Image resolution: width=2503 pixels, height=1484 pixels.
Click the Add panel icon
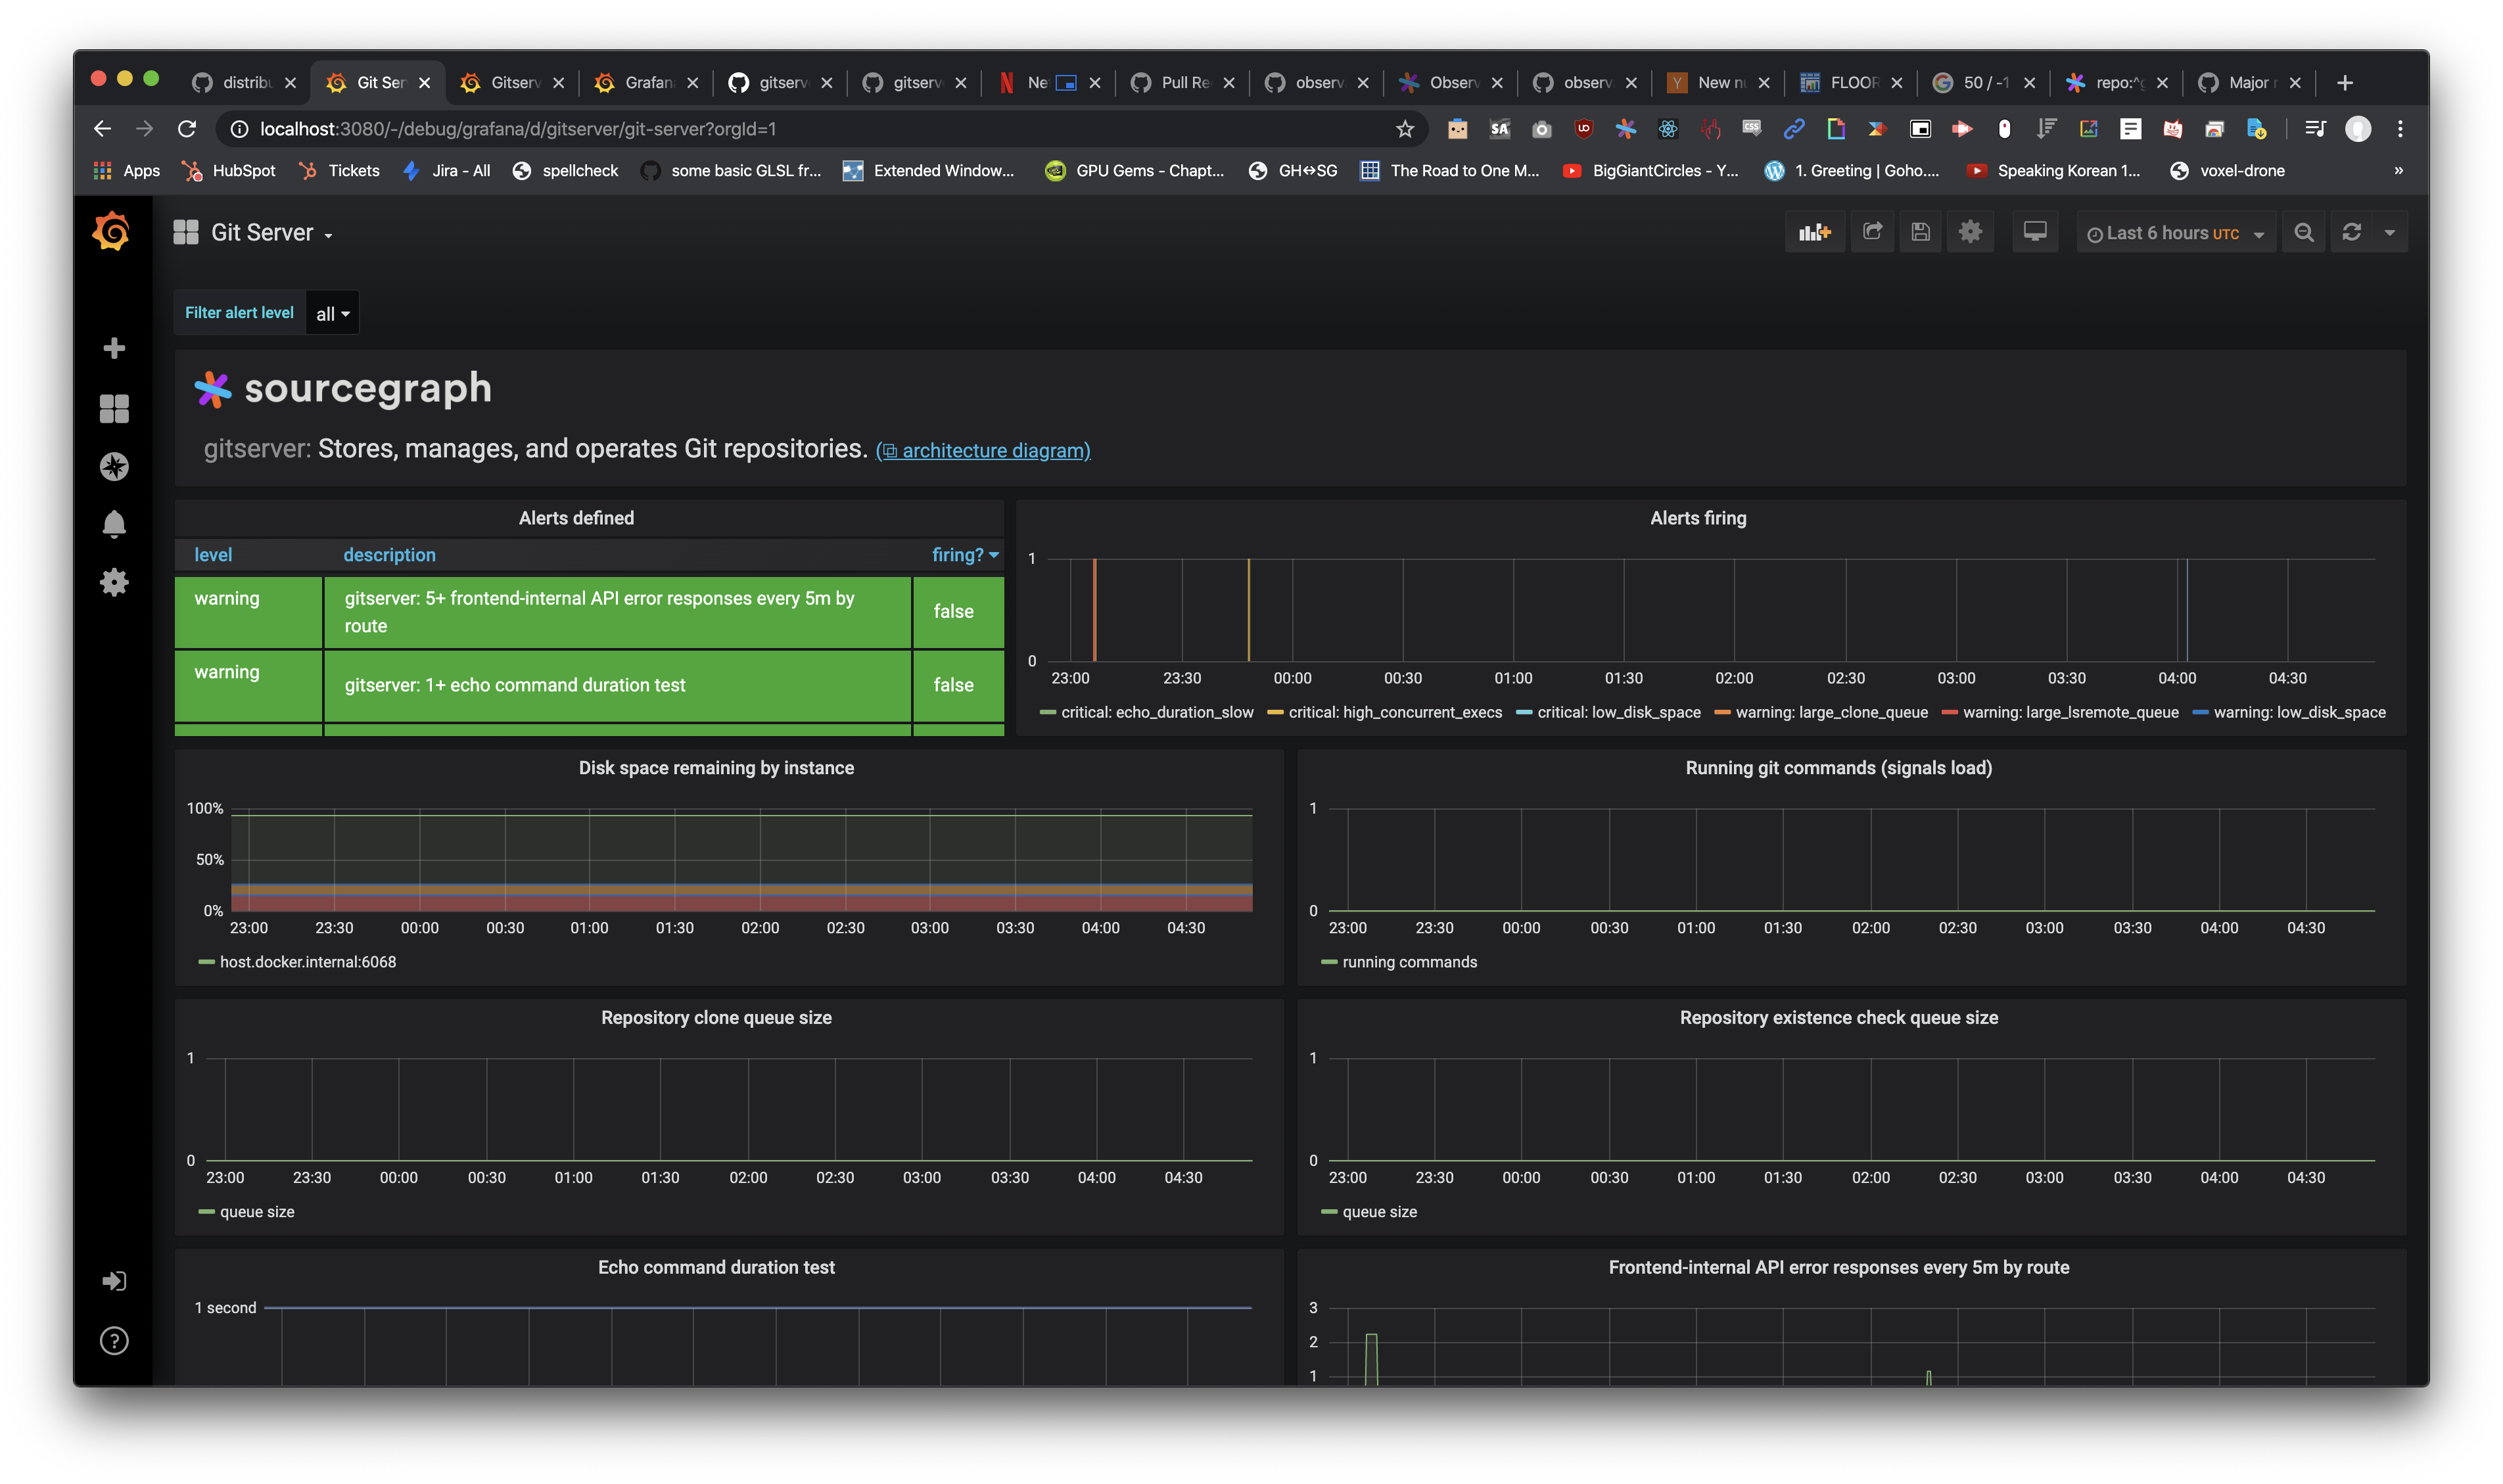click(1814, 232)
